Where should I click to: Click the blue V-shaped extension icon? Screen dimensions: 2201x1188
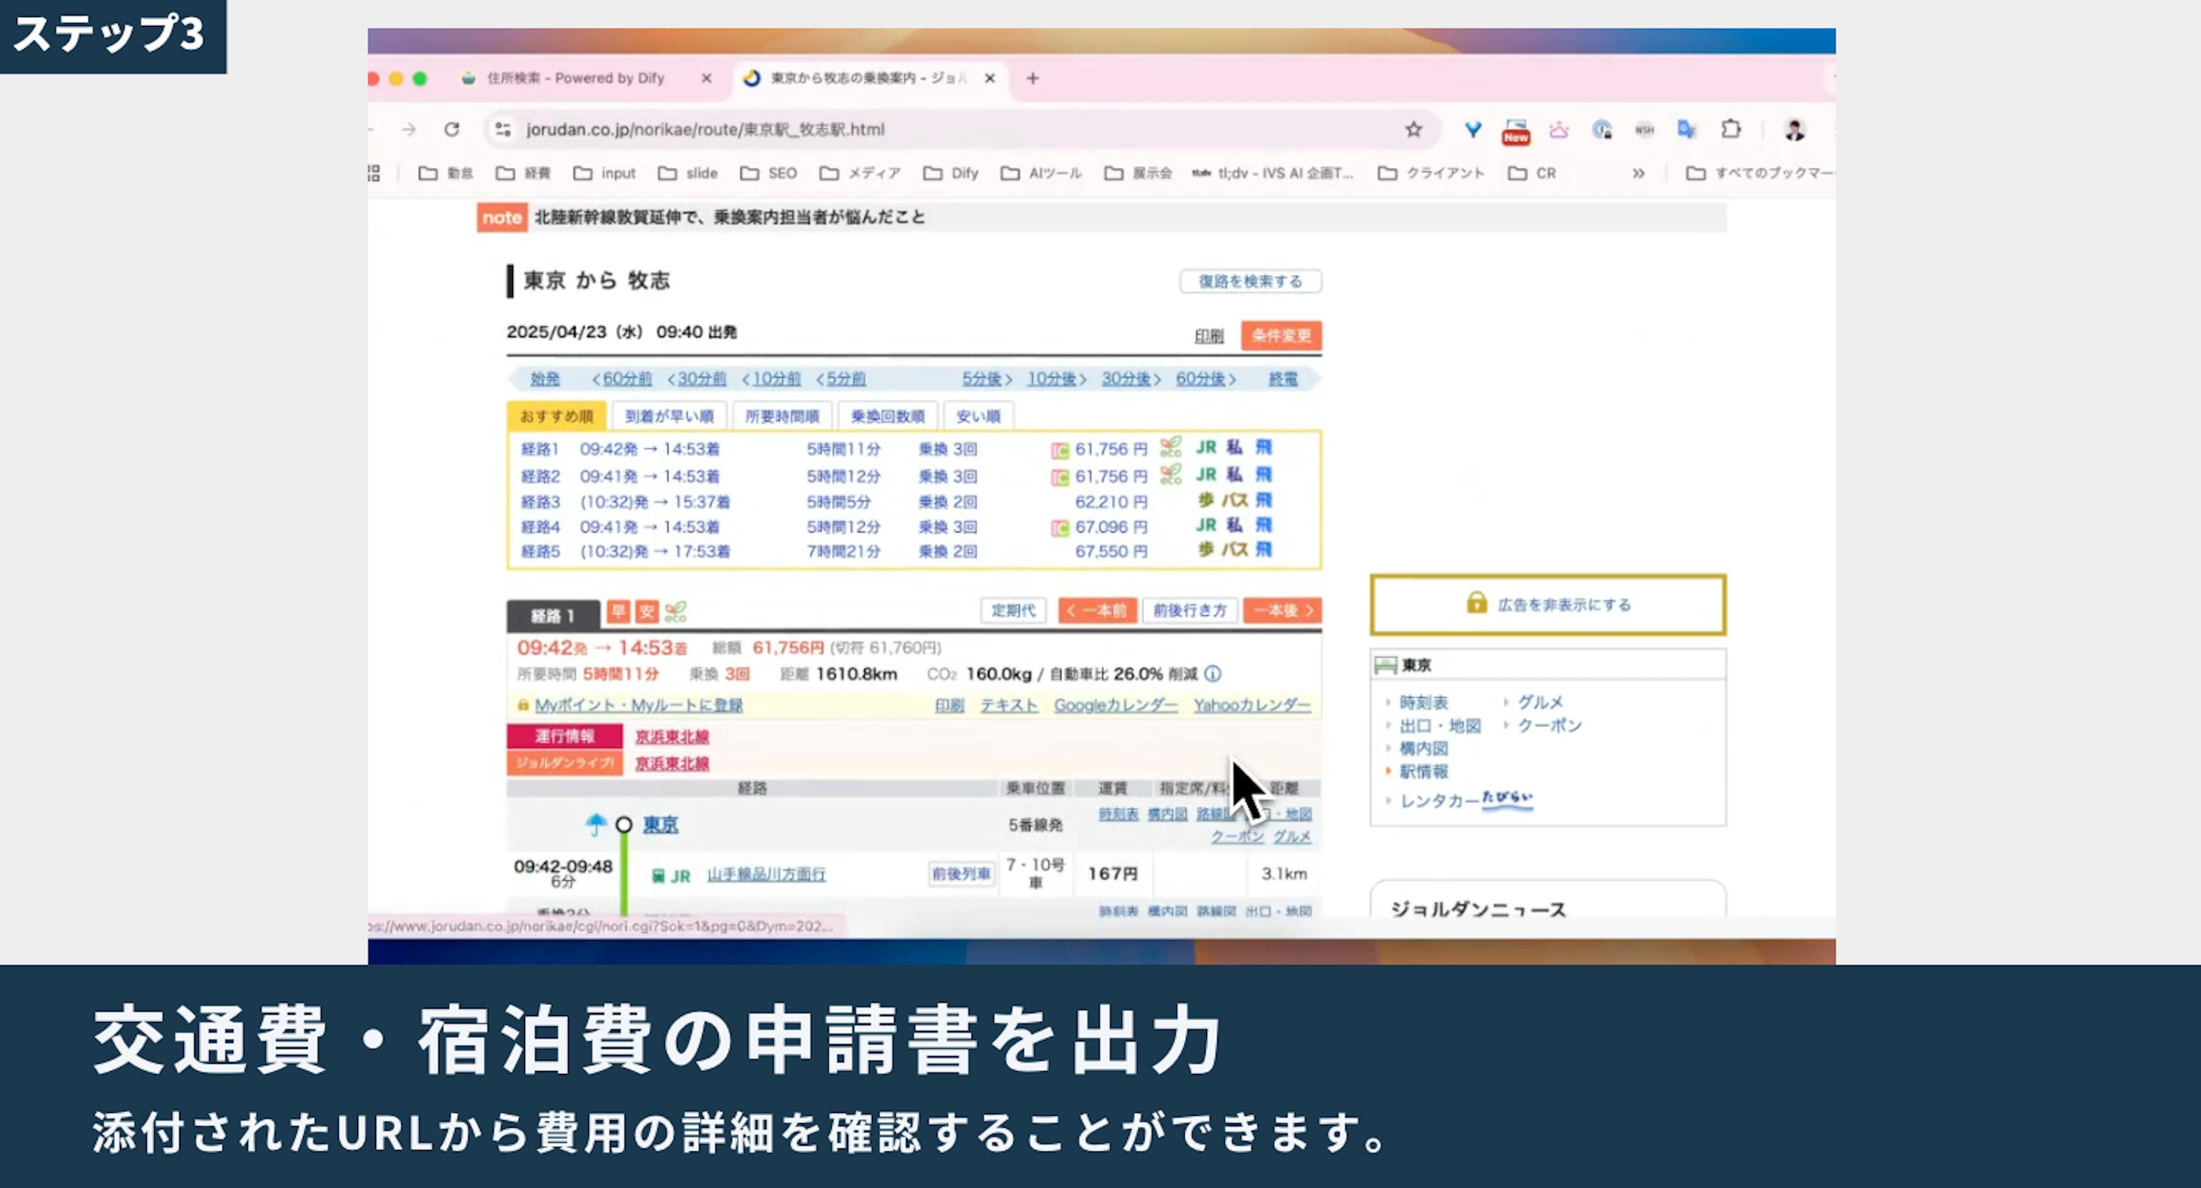[1472, 130]
